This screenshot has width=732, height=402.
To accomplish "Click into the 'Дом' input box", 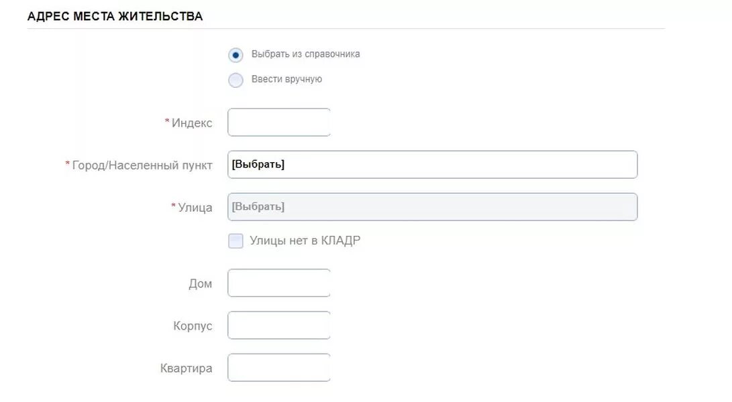I will (x=279, y=283).
